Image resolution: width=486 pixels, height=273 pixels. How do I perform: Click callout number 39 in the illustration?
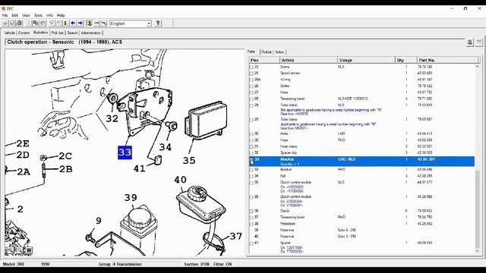(x=131, y=197)
